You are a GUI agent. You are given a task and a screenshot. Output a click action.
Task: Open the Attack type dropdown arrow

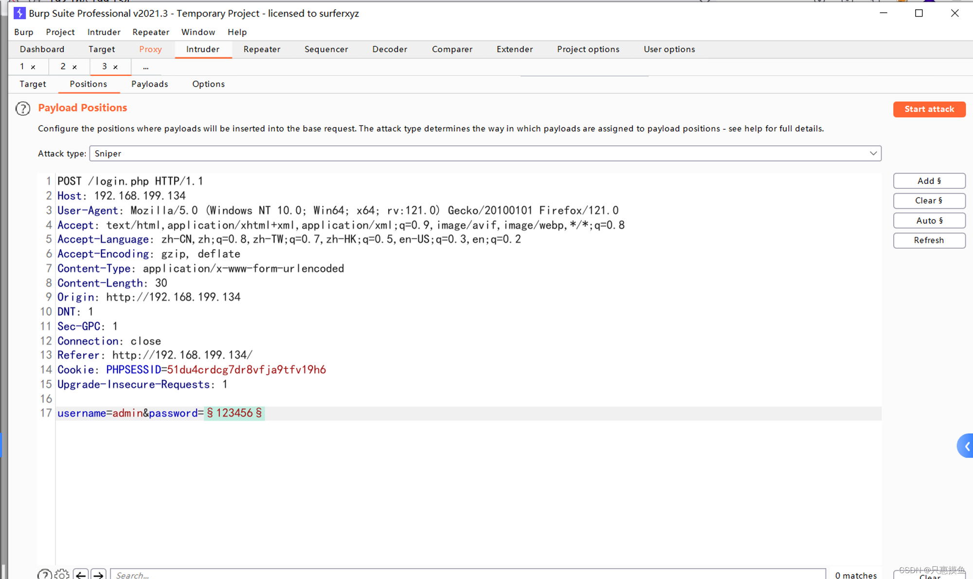(873, 153)
